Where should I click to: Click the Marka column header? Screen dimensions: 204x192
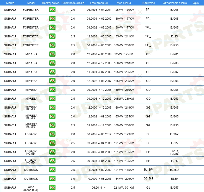(x=10, y=3)
